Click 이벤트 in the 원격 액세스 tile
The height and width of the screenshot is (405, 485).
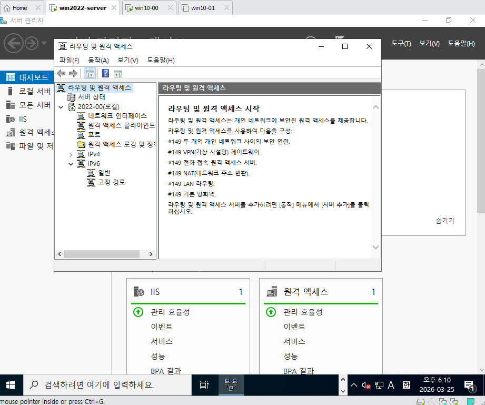pos(294,327)
